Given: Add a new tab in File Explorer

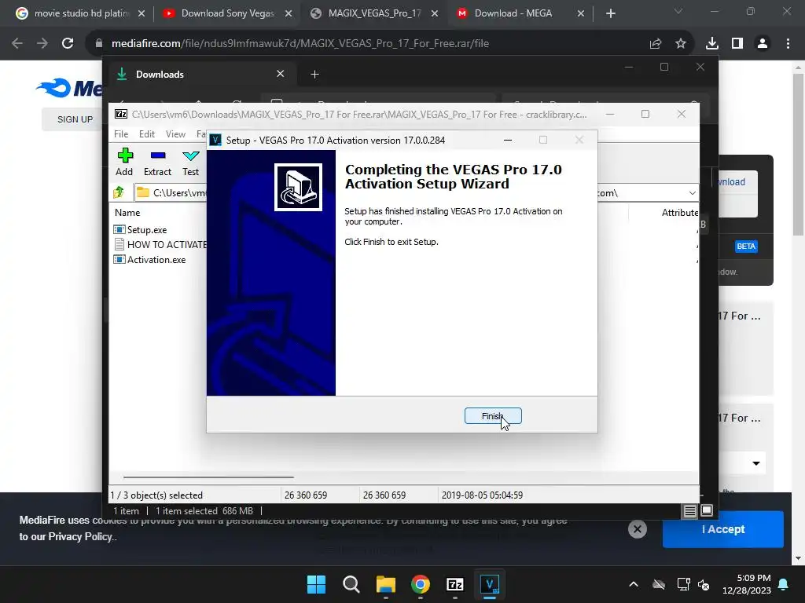Looking at the screenshot, I should click(314, 75).
